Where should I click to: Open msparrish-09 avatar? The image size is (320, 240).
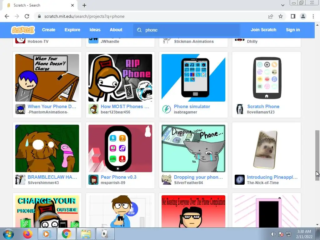(93, 180)
